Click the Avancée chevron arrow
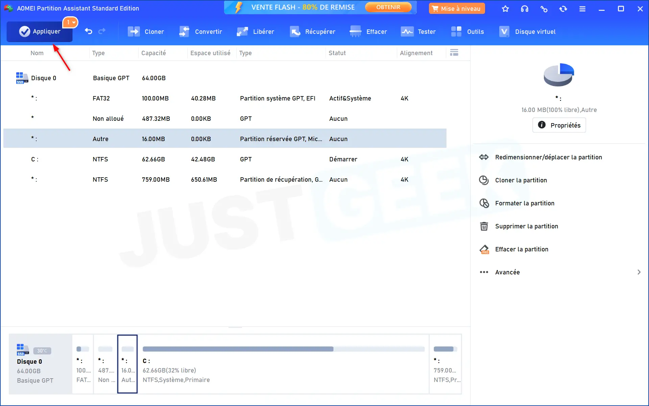 pos(639,272)
